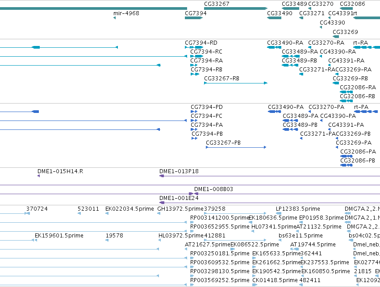Image resolution: width=380 pixels, height=287 pixels.
Task: Click the CG32086-RB transcript label
Action: point(357,97)
